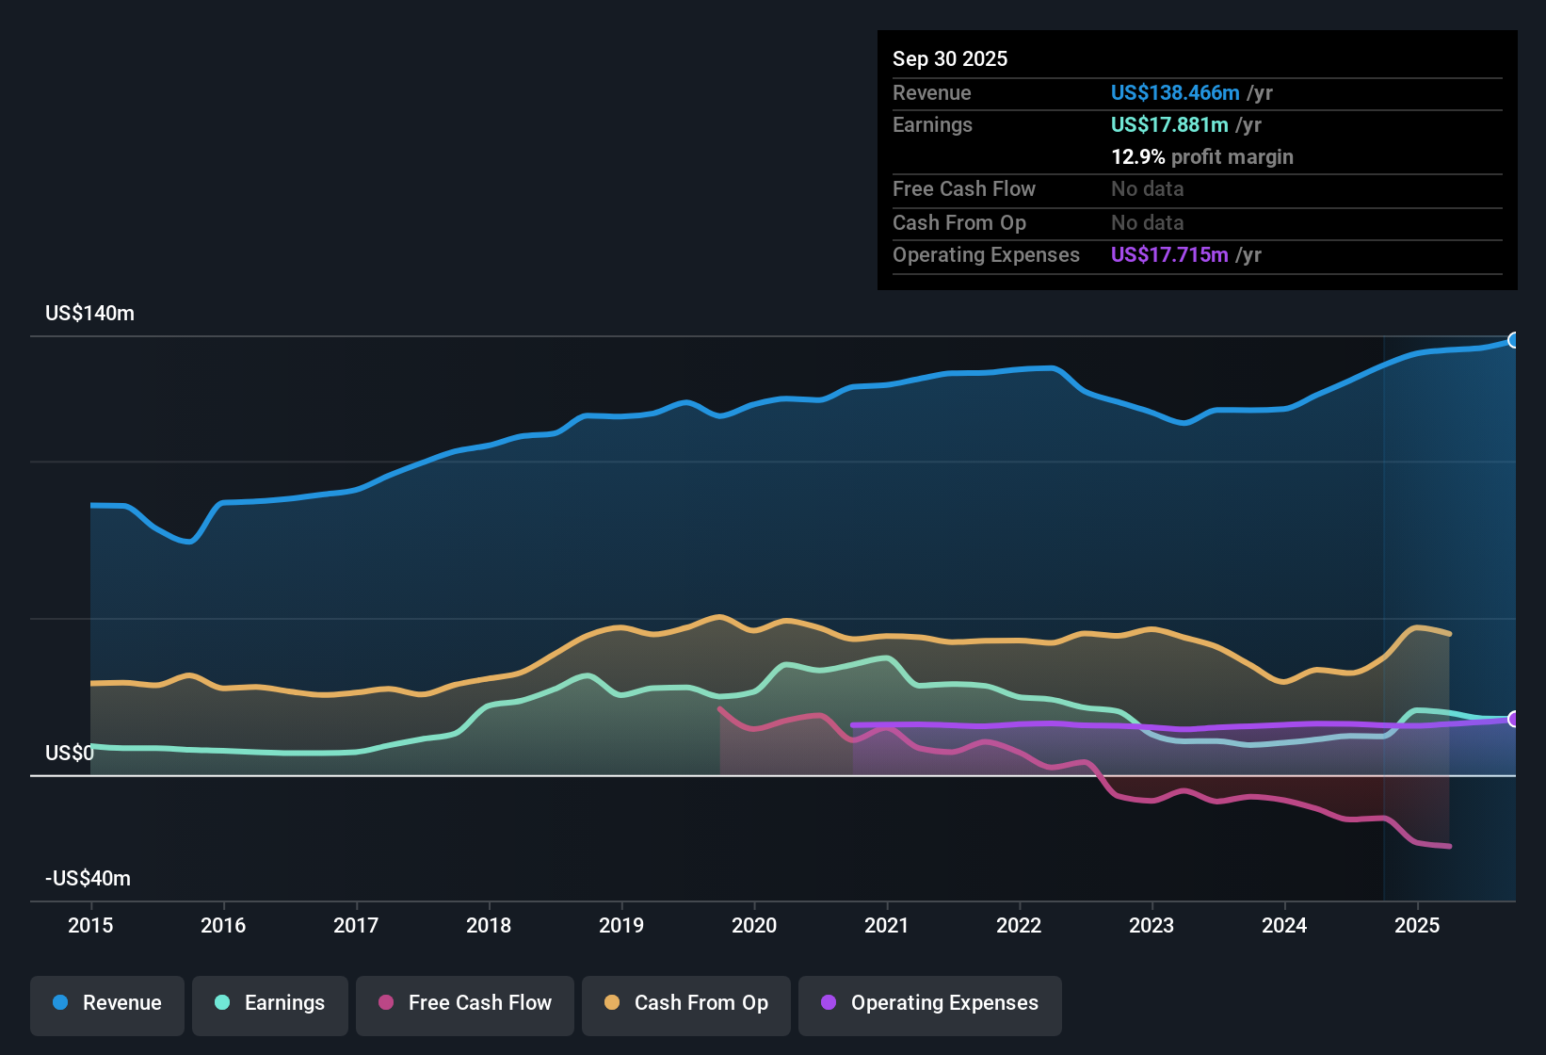1546x1055 pixels.
Task: Click the 12.9% profit margin text
Action: pos(1202,156)
